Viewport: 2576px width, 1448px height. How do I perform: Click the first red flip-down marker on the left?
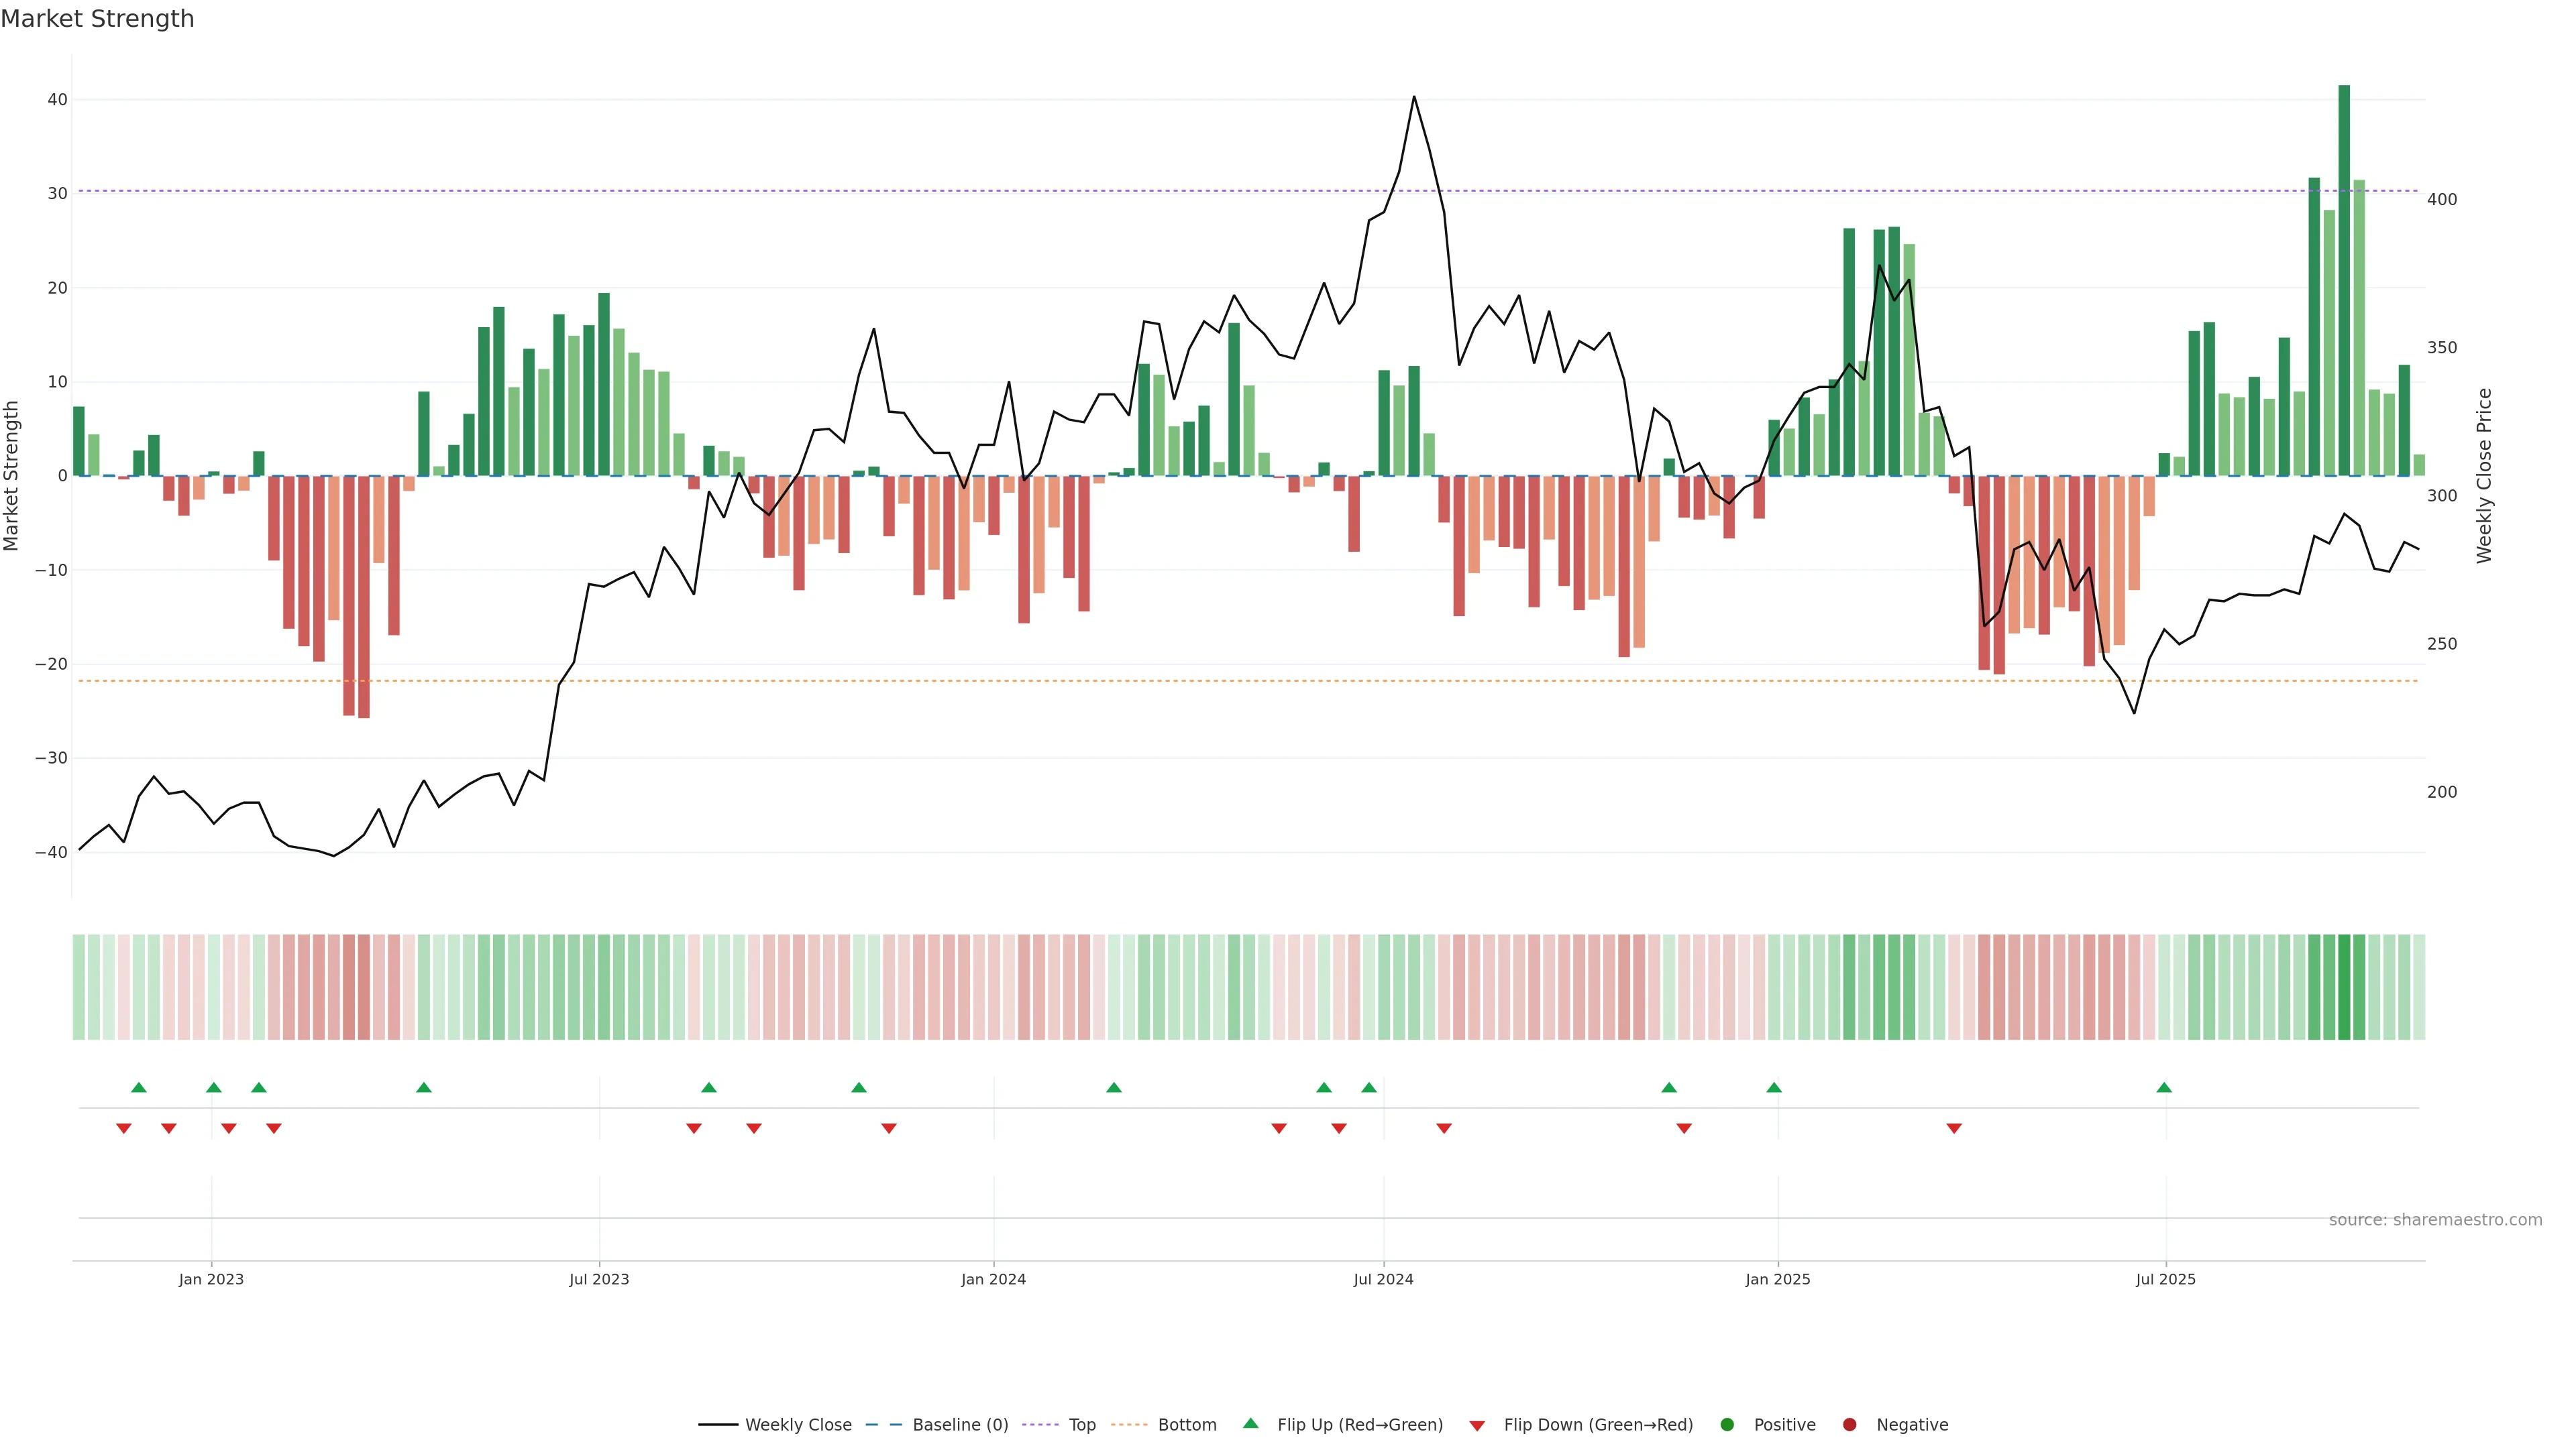point(124,1128)
